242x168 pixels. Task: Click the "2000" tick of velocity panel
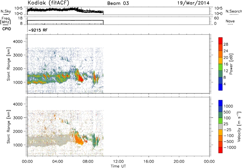point(18,131)
